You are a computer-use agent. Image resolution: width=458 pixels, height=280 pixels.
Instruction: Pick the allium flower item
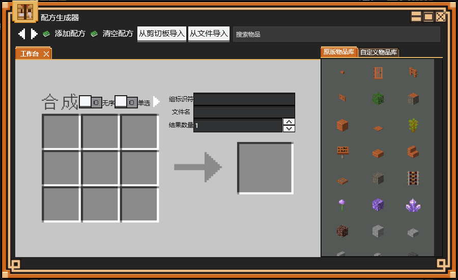point(342,205)
